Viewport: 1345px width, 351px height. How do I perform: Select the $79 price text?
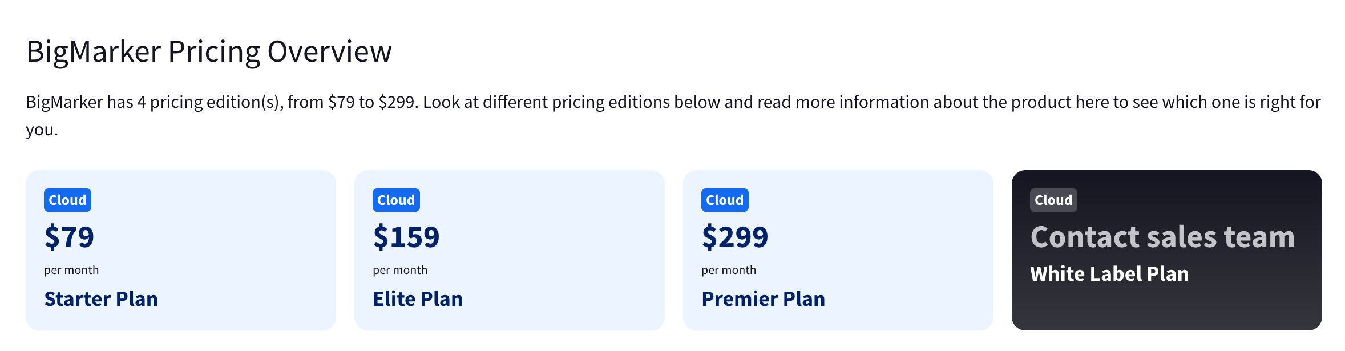tap(69, 237)
